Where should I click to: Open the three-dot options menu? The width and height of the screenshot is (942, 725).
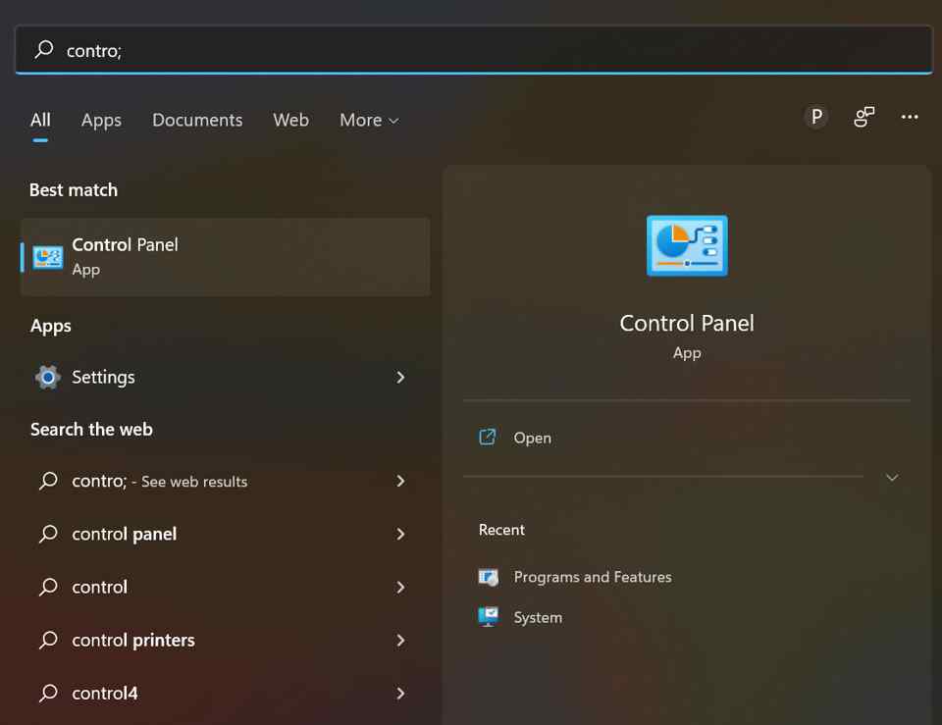[909, 117]
